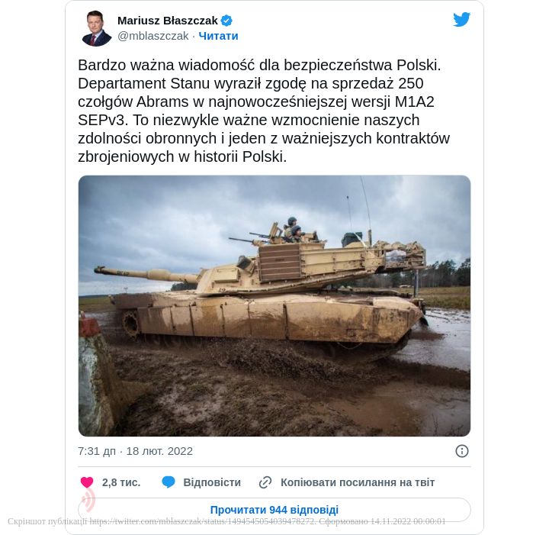Click the blue reply bubble icon
This screenshot has height=535, width=549.
pos(169,482)
